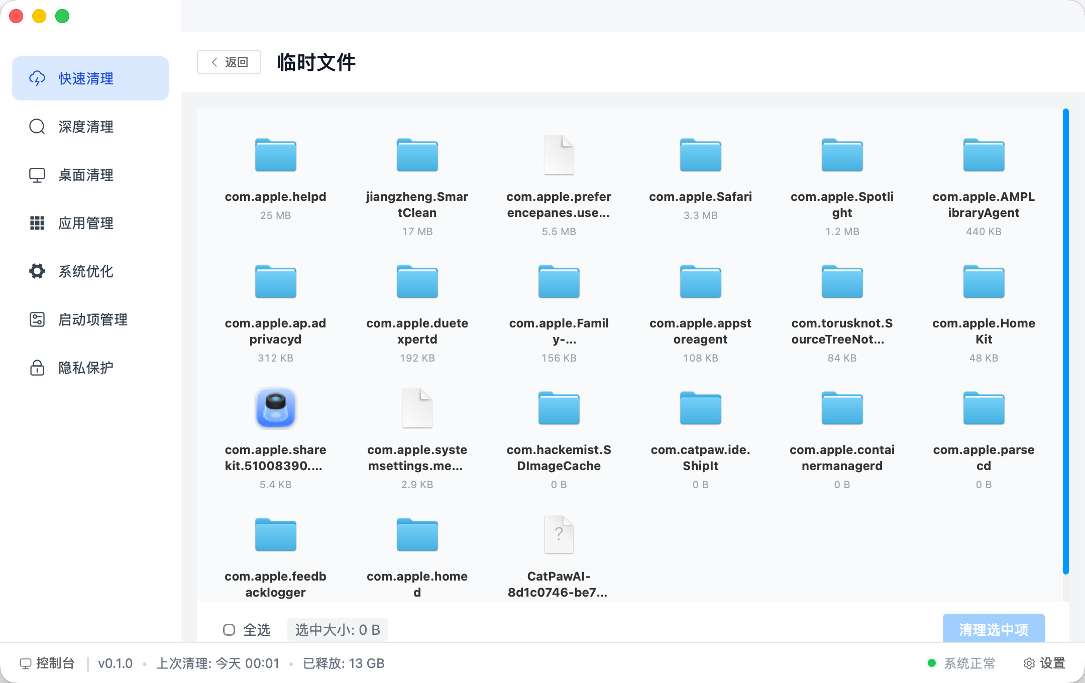Tick the select all checkbox

pos(229,630)
